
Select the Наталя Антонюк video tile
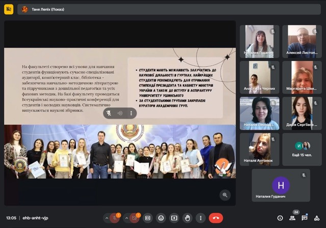(259, 149)
